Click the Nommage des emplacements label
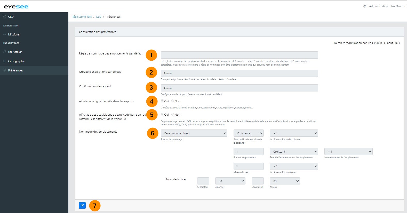This screenshot has width=407, height=213. (x=98, y=132)
